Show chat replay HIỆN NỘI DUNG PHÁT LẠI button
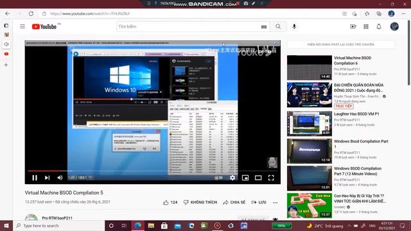This screenshot has width=411, height=231. click(x=341, y=44)
